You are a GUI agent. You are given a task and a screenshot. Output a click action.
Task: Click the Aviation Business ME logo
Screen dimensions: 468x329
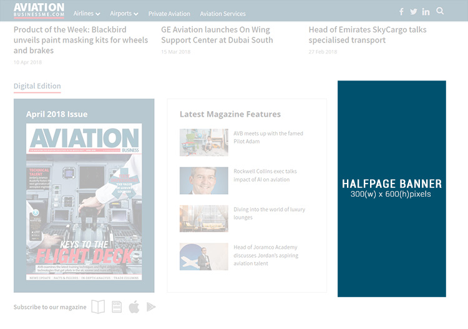pyautogui.click(x=39, y=11)
